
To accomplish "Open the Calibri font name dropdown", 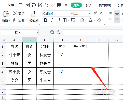I will click(72, 13).
